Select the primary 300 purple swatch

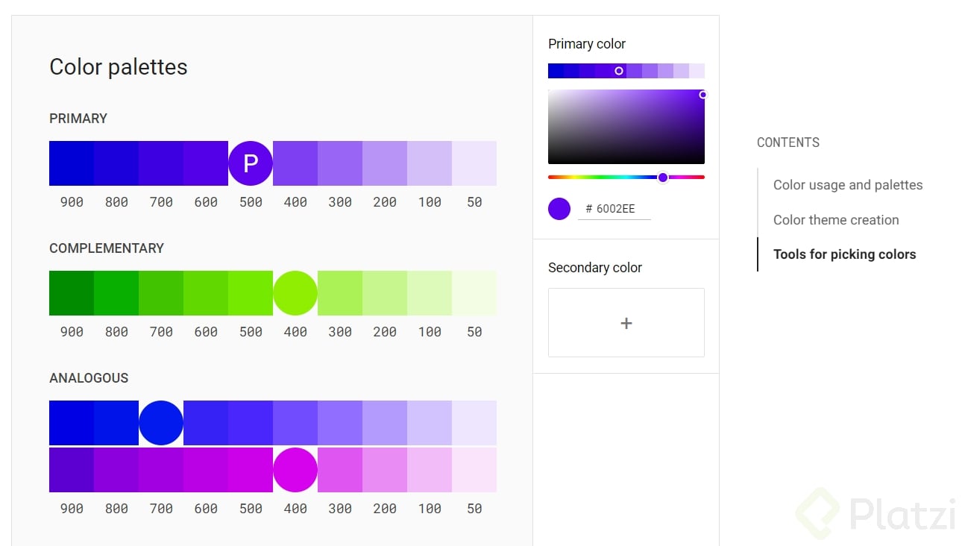pos(340,163)
